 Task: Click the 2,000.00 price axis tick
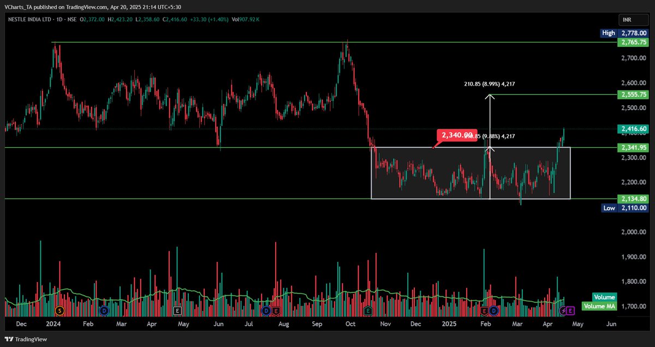pyautogui.click(x=633, y=232)
